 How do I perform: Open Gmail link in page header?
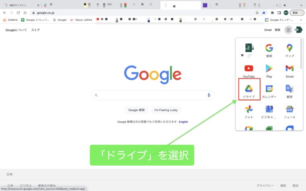click(268, 30)
